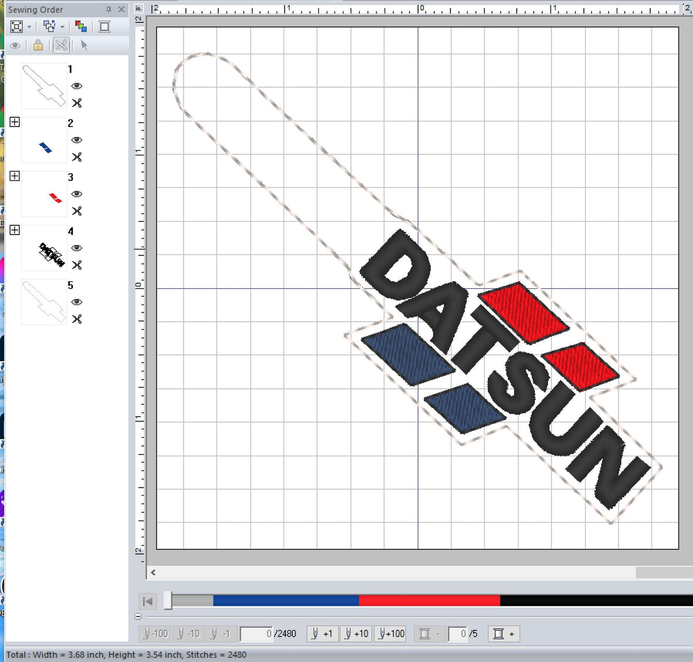Click the 'in.' ruler unit button
The width and height of the screenshot is (693, 662).
(x=139, y=8)
